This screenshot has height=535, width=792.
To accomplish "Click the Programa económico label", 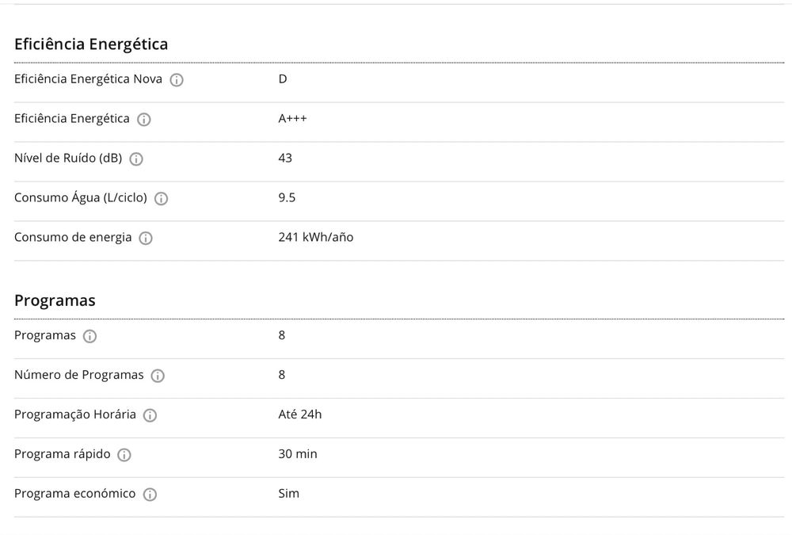I will pyautogui.click(x=74, y=494).
